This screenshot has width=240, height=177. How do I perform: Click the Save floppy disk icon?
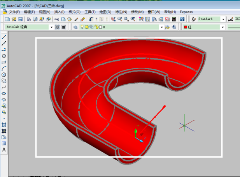coord(20,19)
